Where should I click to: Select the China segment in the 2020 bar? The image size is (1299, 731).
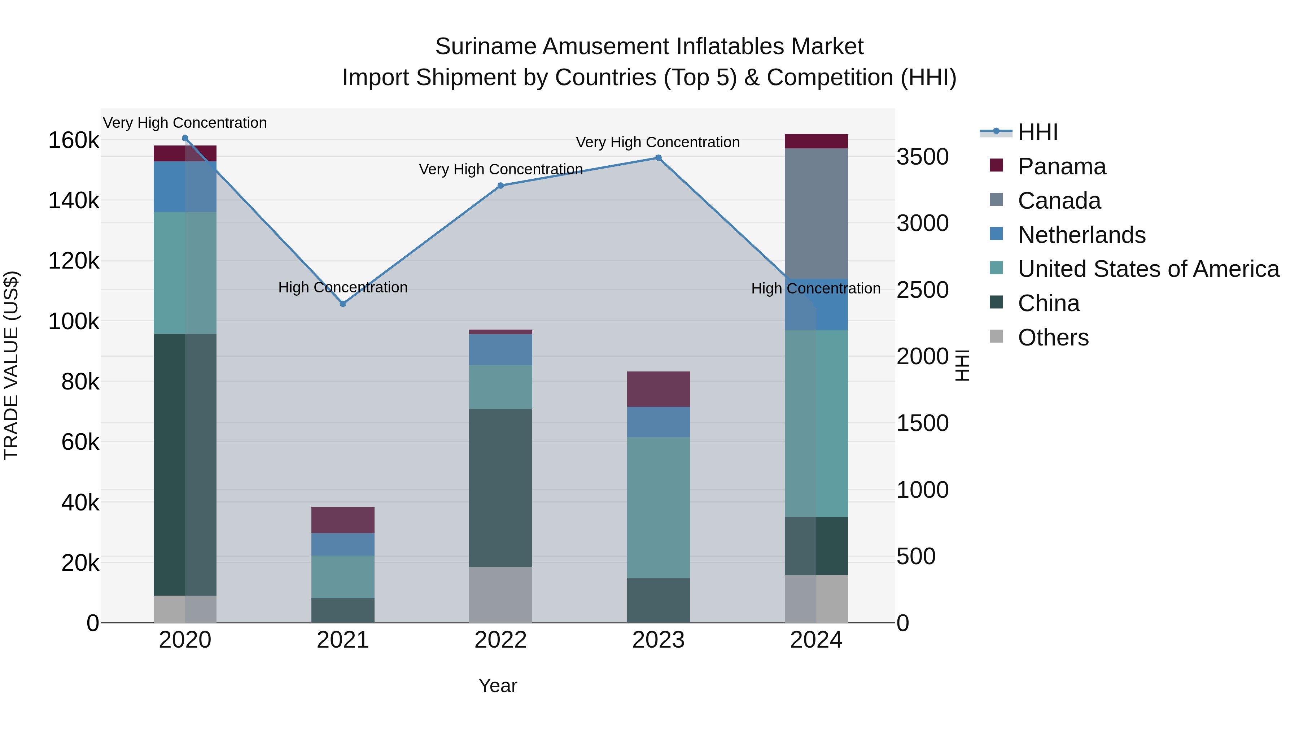[185, 465]
